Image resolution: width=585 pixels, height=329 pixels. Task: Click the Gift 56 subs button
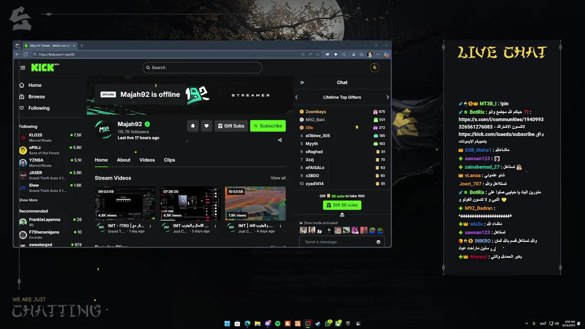342,205
